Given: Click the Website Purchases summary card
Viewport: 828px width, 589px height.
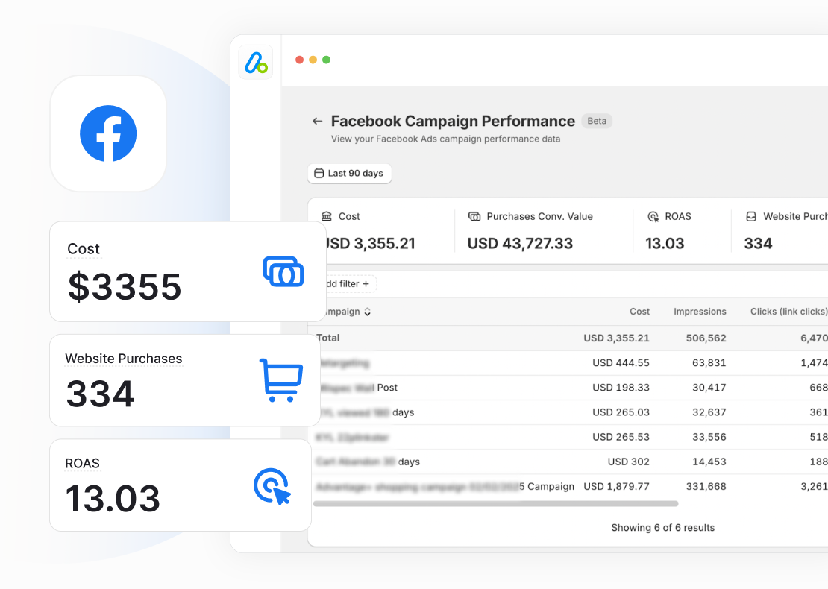Looking at the screenshot, I should [783, 230].
